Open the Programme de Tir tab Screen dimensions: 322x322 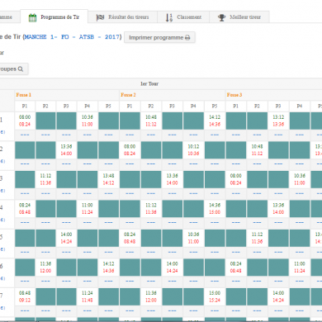(54, 17)
